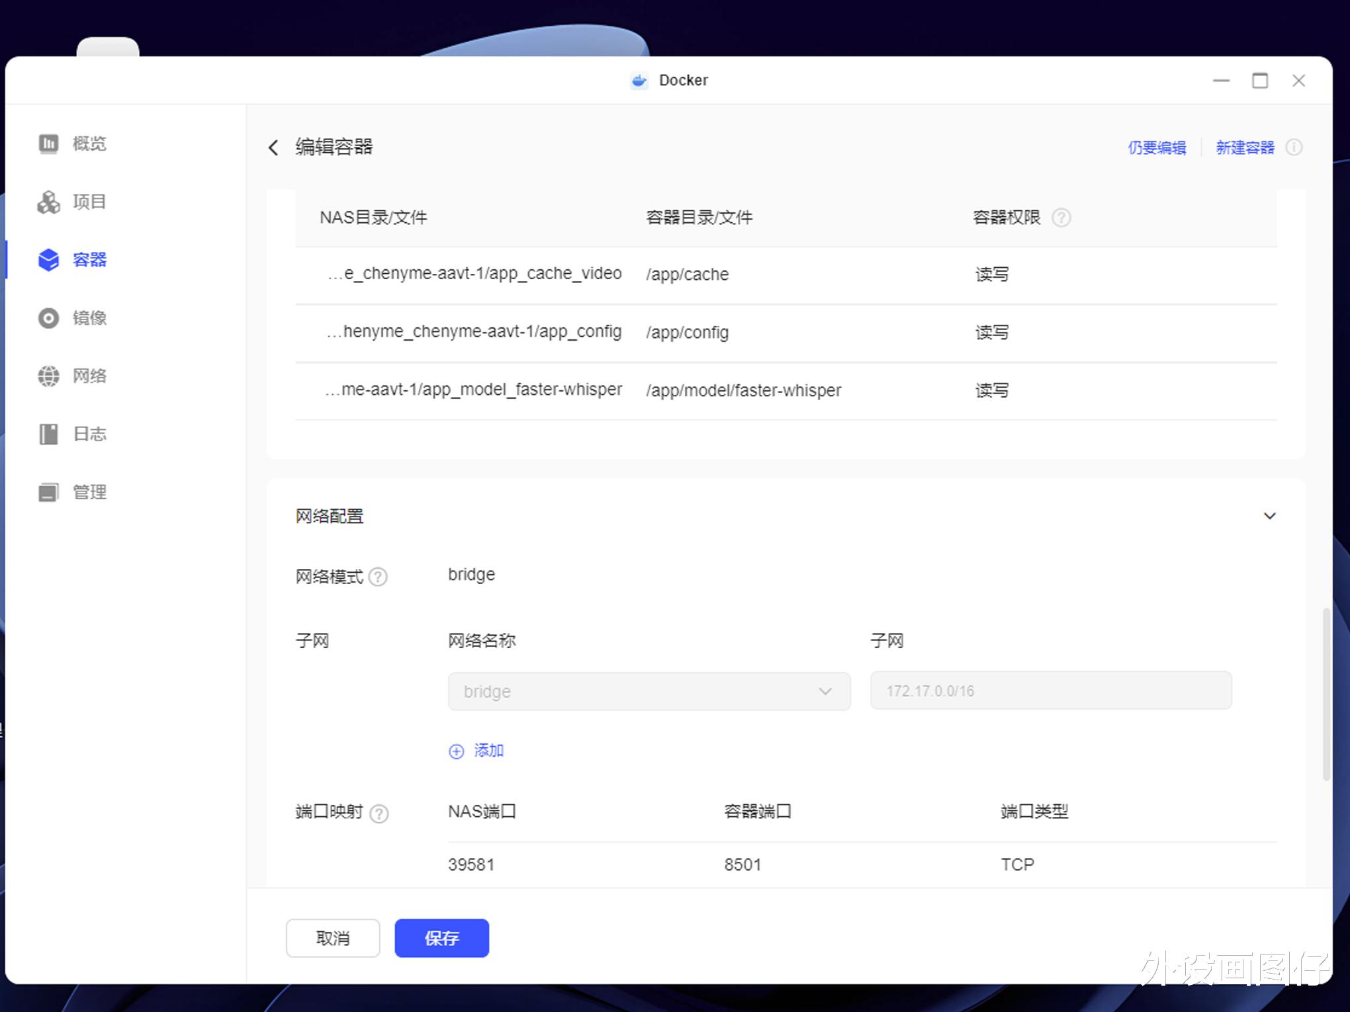Viewport: 1350px width, 1012px height.
Task: Click the 仍要编辑 link
Action: (x=1156, y=148)
